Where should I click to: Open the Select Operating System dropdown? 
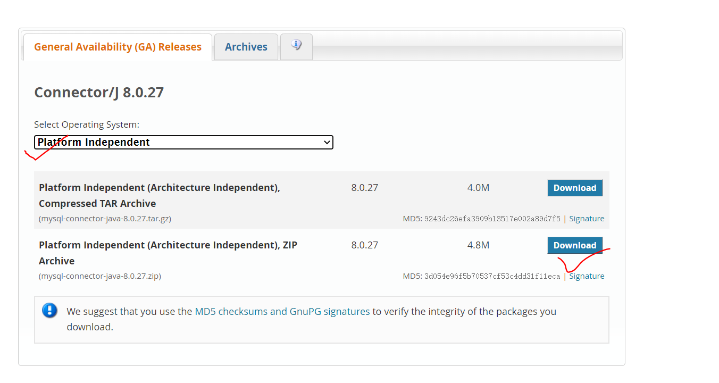click(183, 142)
